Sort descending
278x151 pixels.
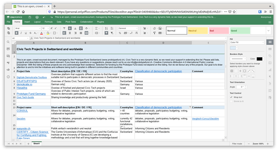[x=112, y=28]
